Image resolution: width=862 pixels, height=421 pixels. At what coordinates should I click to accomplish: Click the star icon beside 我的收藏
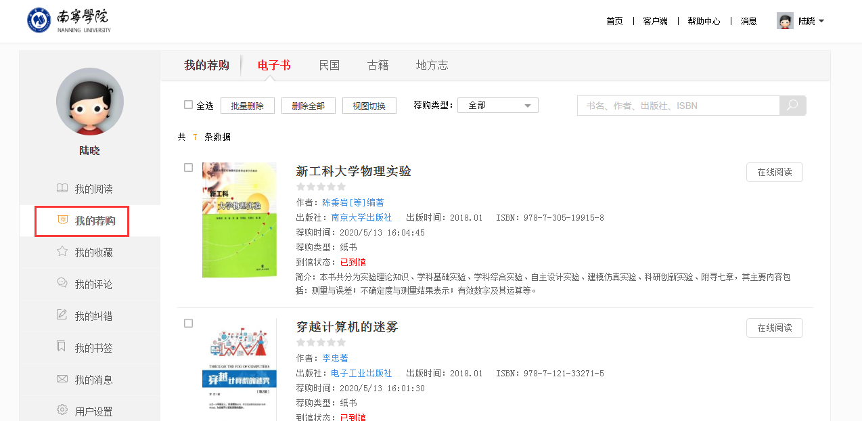(x=62, y=252)
